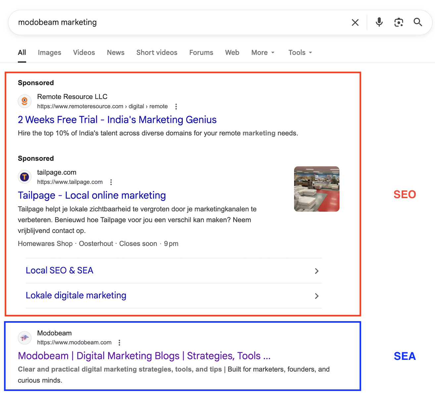435x395 pixels.
Task: Click the Tailpage site favicon
Action: 24,177
